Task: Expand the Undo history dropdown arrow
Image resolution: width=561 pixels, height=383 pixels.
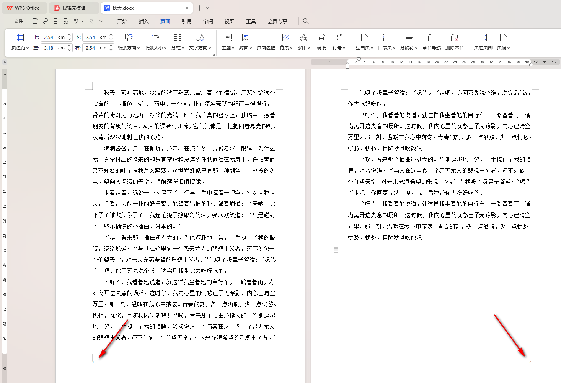Action: (x=82, y=21)
